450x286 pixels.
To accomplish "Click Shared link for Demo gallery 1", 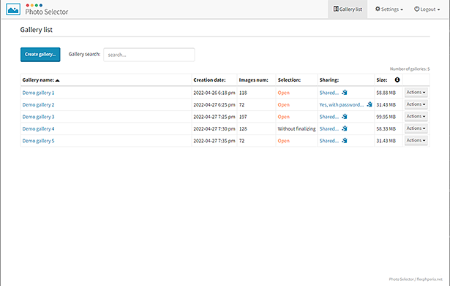I will click(329, 93).
